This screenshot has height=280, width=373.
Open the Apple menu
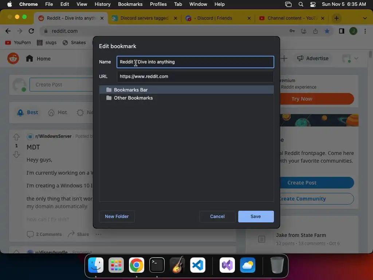pyautogui.click(x=9, y=4)
